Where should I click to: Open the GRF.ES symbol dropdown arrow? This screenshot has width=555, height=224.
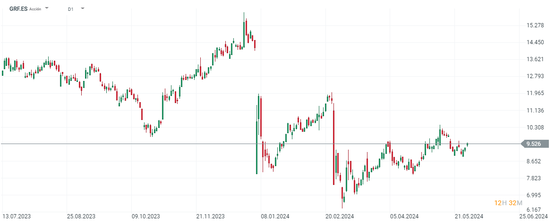tap(47, 8)
